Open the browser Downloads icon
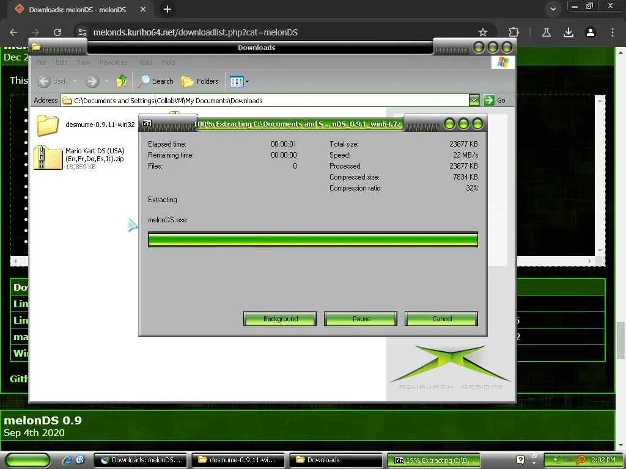This screenshot has height=469, width=626. pos(569,32)
